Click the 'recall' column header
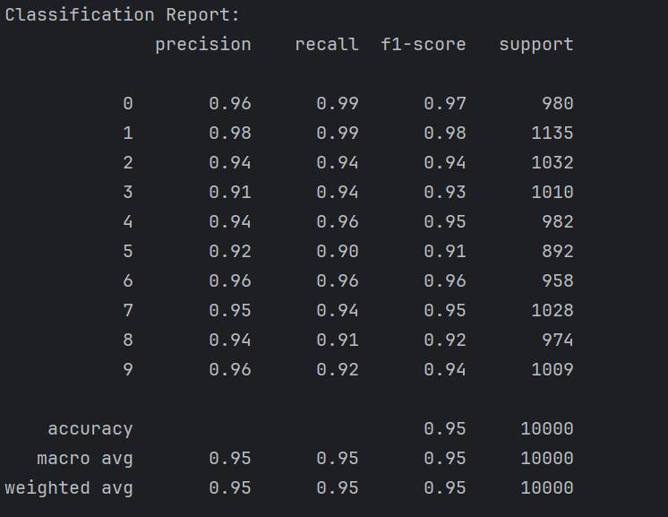 pos(327,45)
